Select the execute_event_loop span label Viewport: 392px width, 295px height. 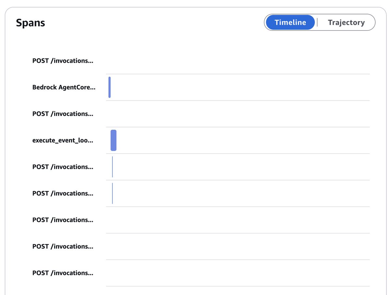tap(63, 140)
